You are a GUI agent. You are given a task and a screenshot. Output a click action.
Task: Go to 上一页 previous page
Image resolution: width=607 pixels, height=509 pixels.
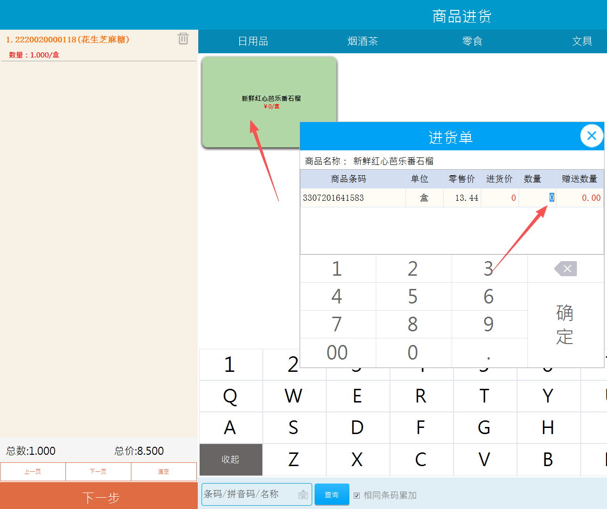tap(33, 471)
